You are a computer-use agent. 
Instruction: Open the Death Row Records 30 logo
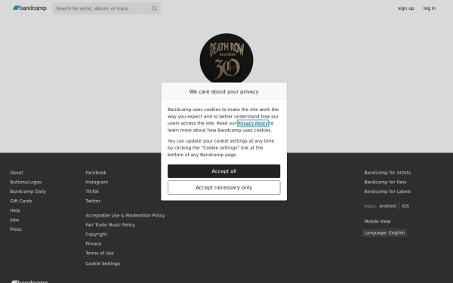tap(226, 58)
